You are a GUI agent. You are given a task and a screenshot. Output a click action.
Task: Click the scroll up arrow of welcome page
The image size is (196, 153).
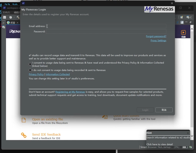coord(192,29)
